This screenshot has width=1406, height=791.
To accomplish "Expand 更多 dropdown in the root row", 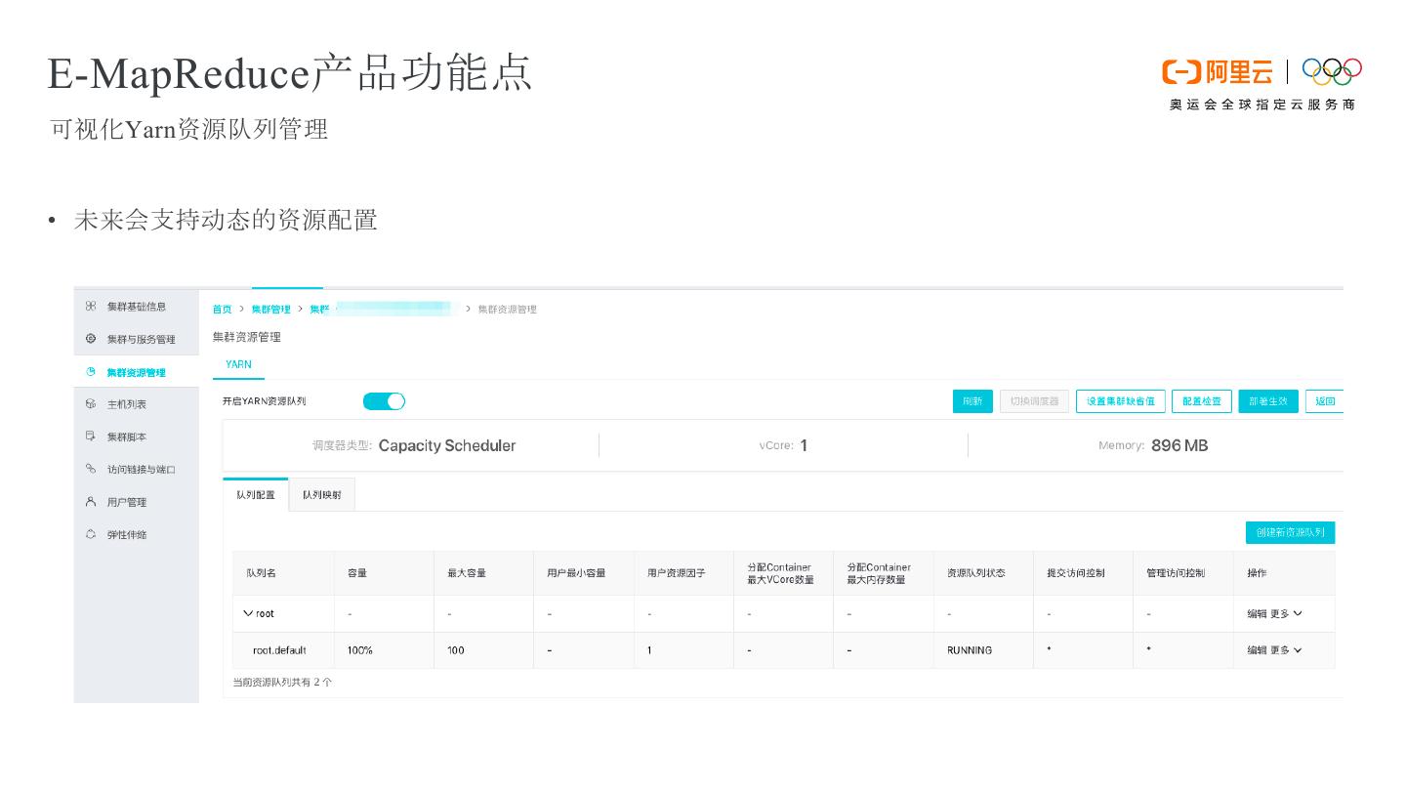I will [1286, 614].
